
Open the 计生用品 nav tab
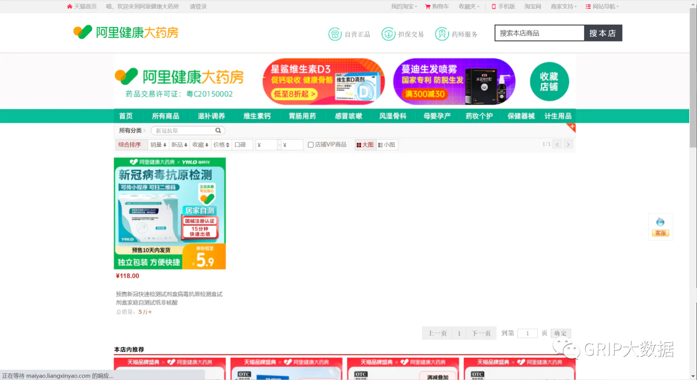click(558, 116)
